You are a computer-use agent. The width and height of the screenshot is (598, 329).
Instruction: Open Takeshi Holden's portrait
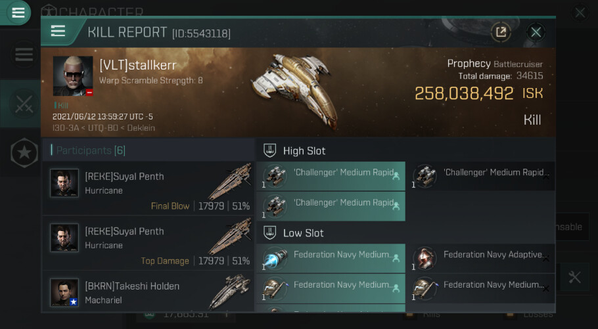point(64,292)
